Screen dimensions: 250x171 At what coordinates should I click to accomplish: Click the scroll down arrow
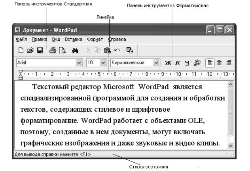[230, 145]
